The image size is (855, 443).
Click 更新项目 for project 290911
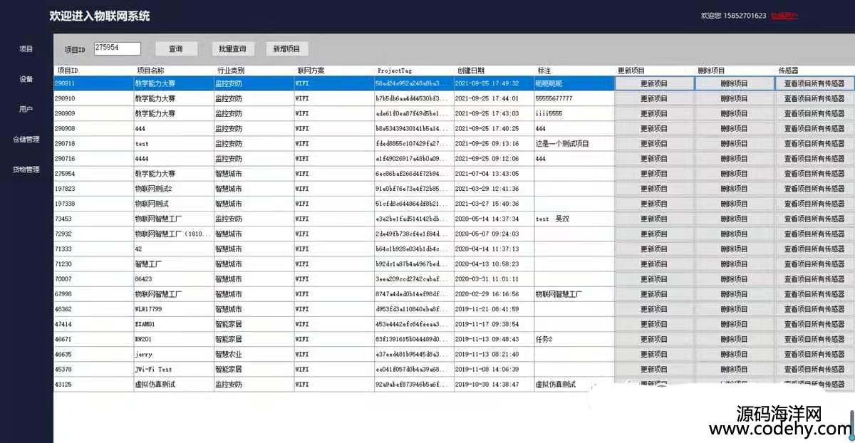point(654,83)
